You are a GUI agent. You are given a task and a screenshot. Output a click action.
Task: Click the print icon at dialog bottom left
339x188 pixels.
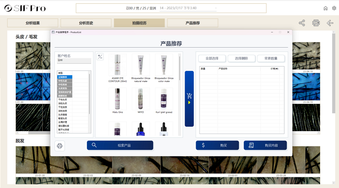click(x=60, y=146)
